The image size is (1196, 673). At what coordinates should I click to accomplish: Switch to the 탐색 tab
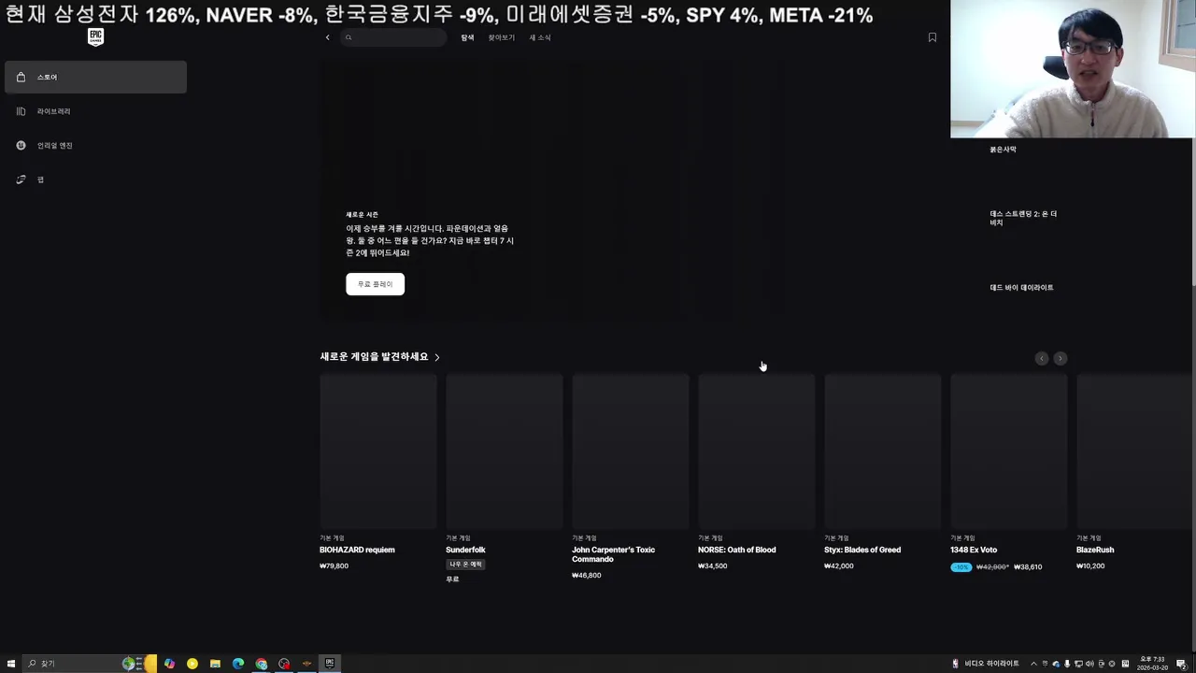(x=467, y=37)
